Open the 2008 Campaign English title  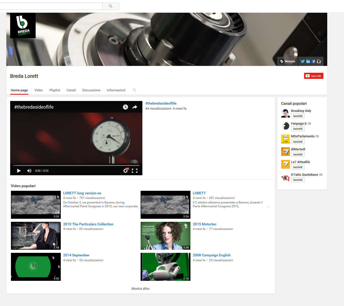coord(212,255)
